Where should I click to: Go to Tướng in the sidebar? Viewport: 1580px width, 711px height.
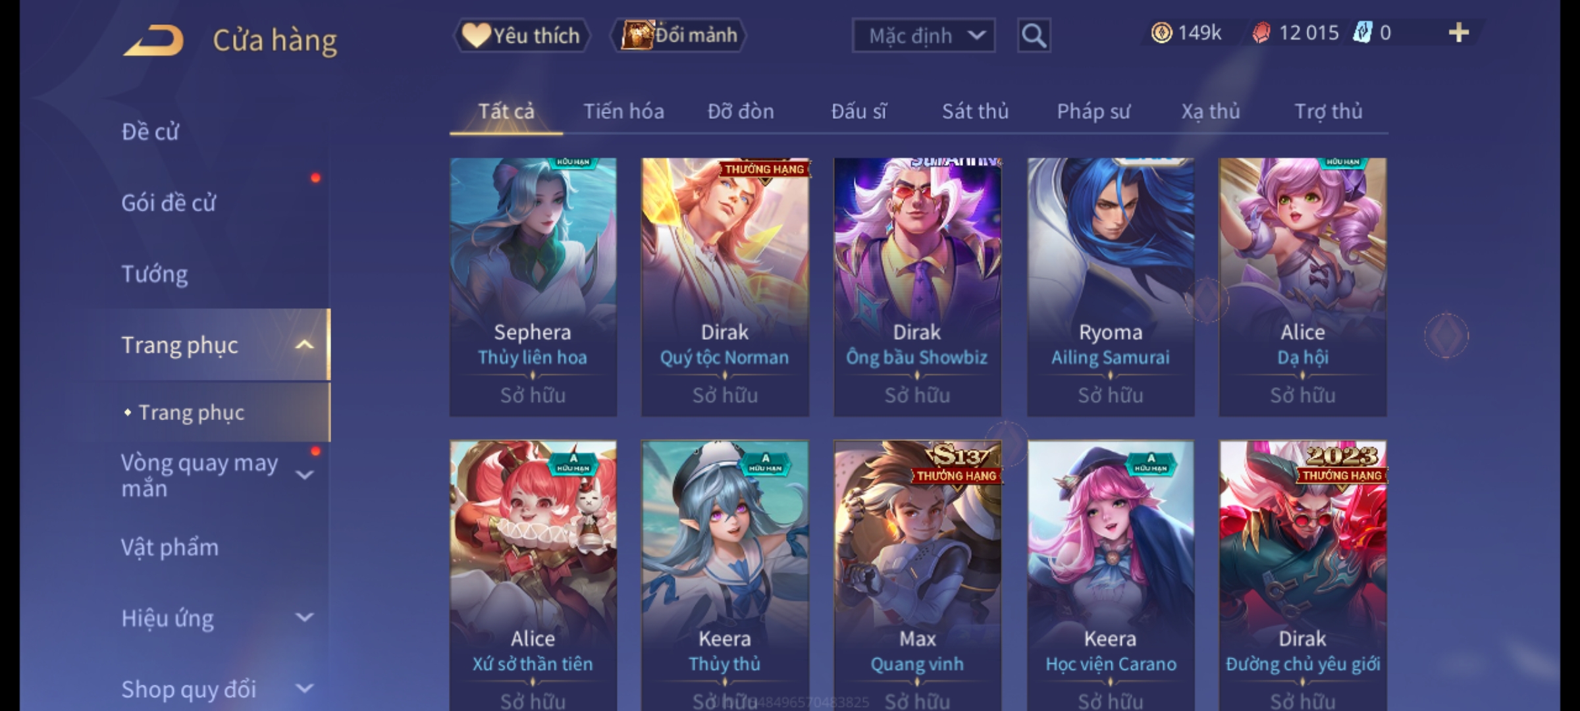155,274
